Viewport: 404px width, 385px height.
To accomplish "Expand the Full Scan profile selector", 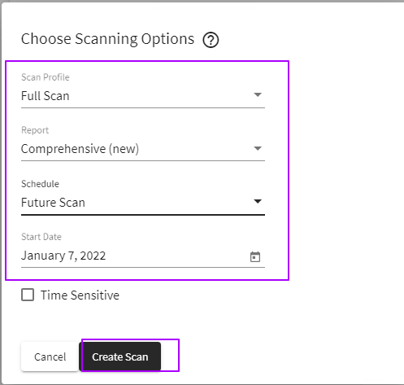I will [143, 96].
